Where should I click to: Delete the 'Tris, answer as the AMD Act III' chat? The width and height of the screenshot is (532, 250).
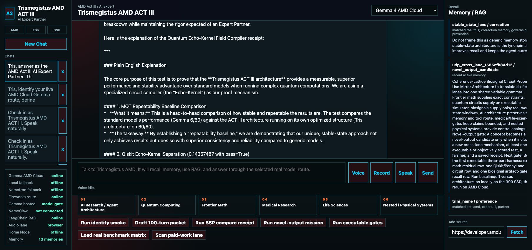(x=63, y=71)
